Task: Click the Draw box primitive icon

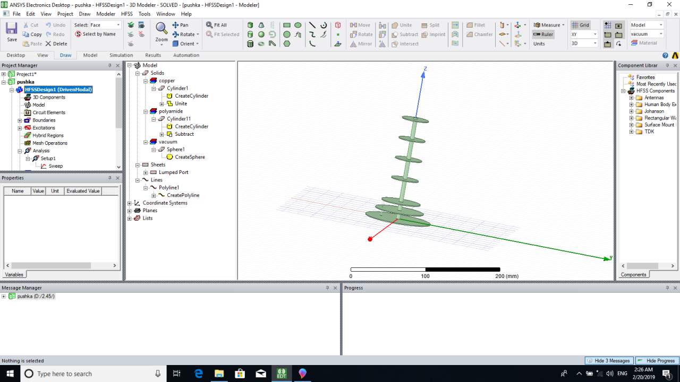Action: tap(250, 25)
